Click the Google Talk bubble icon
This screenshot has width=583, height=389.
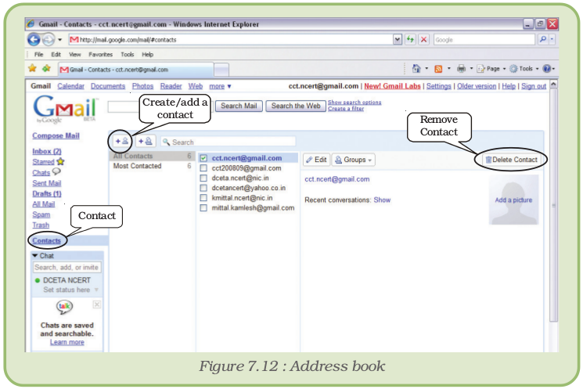coord(64,307)
